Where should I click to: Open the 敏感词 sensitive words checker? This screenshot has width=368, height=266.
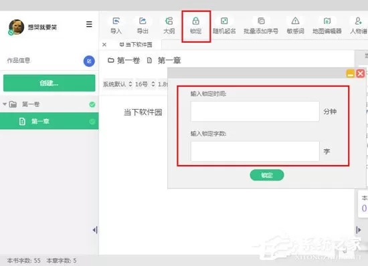click(295, 21)
